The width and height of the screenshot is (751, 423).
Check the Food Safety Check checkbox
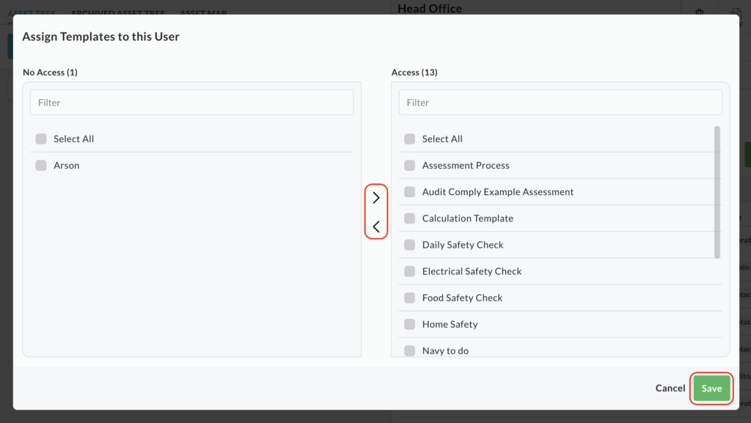click(409, 298)
